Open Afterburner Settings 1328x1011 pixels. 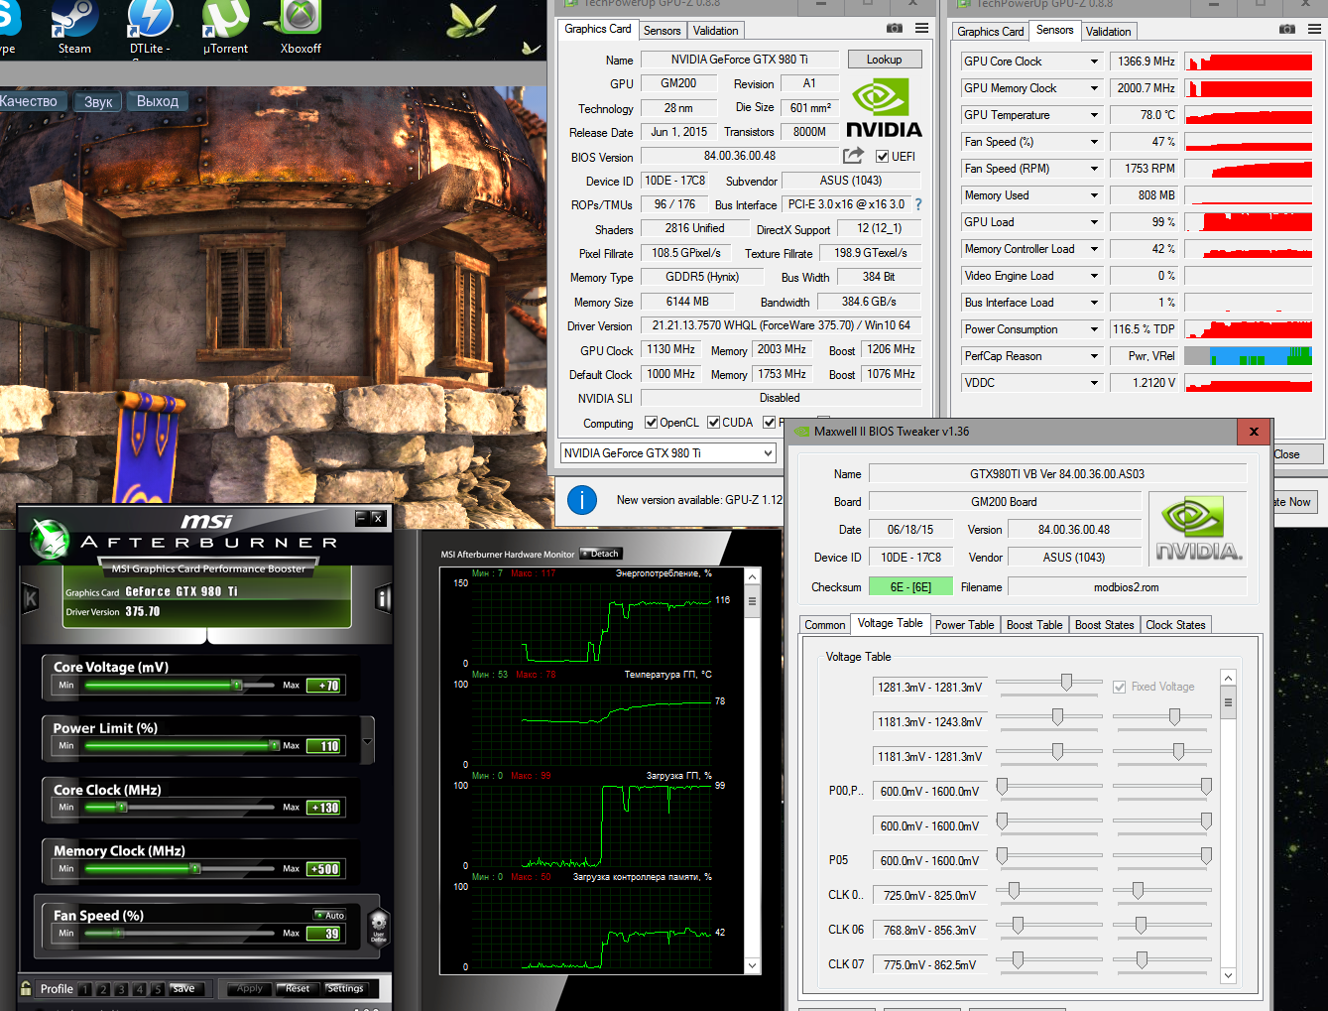click(x=345, y=988)
